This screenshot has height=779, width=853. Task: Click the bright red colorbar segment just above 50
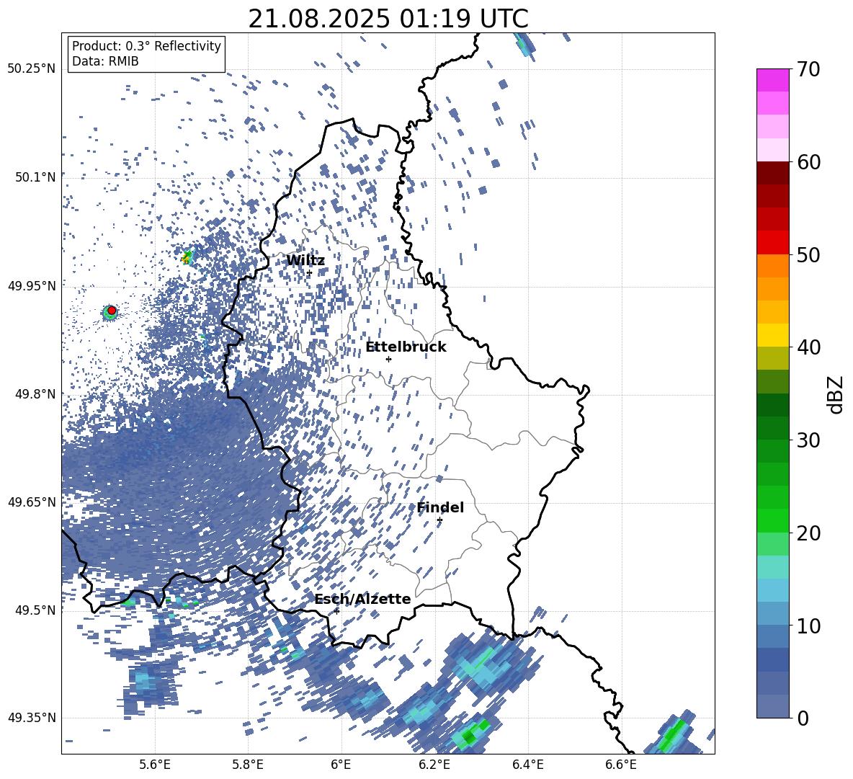pos(772,243)
